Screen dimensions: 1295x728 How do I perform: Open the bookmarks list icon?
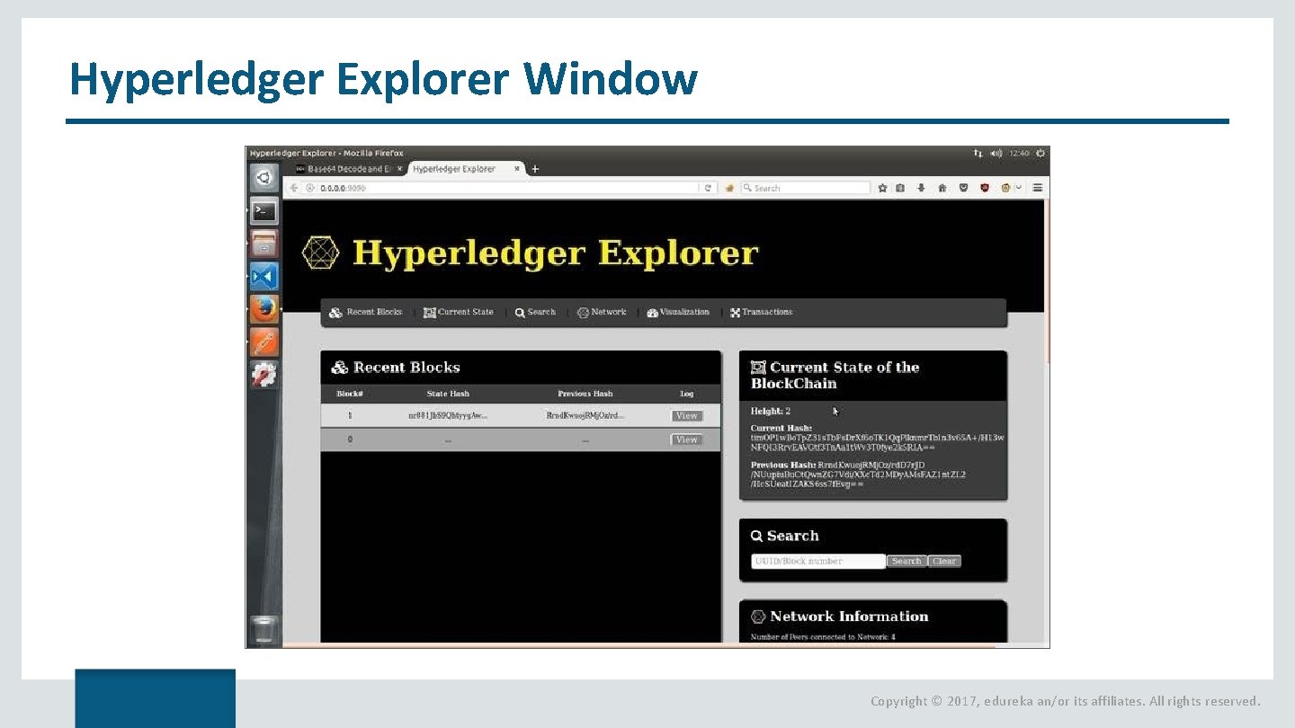click(901, 188)
